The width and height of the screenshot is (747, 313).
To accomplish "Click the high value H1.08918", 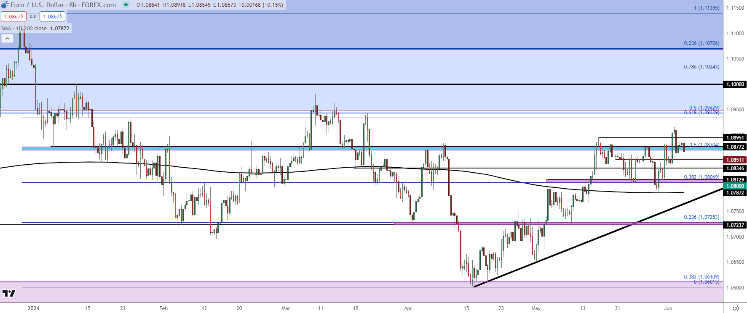I will click(174, 5).
